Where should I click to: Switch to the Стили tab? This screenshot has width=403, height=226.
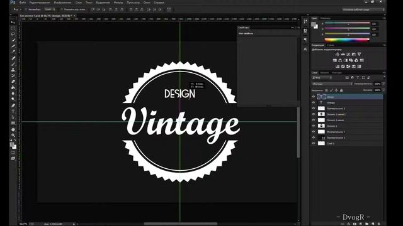tap(330, 45)
